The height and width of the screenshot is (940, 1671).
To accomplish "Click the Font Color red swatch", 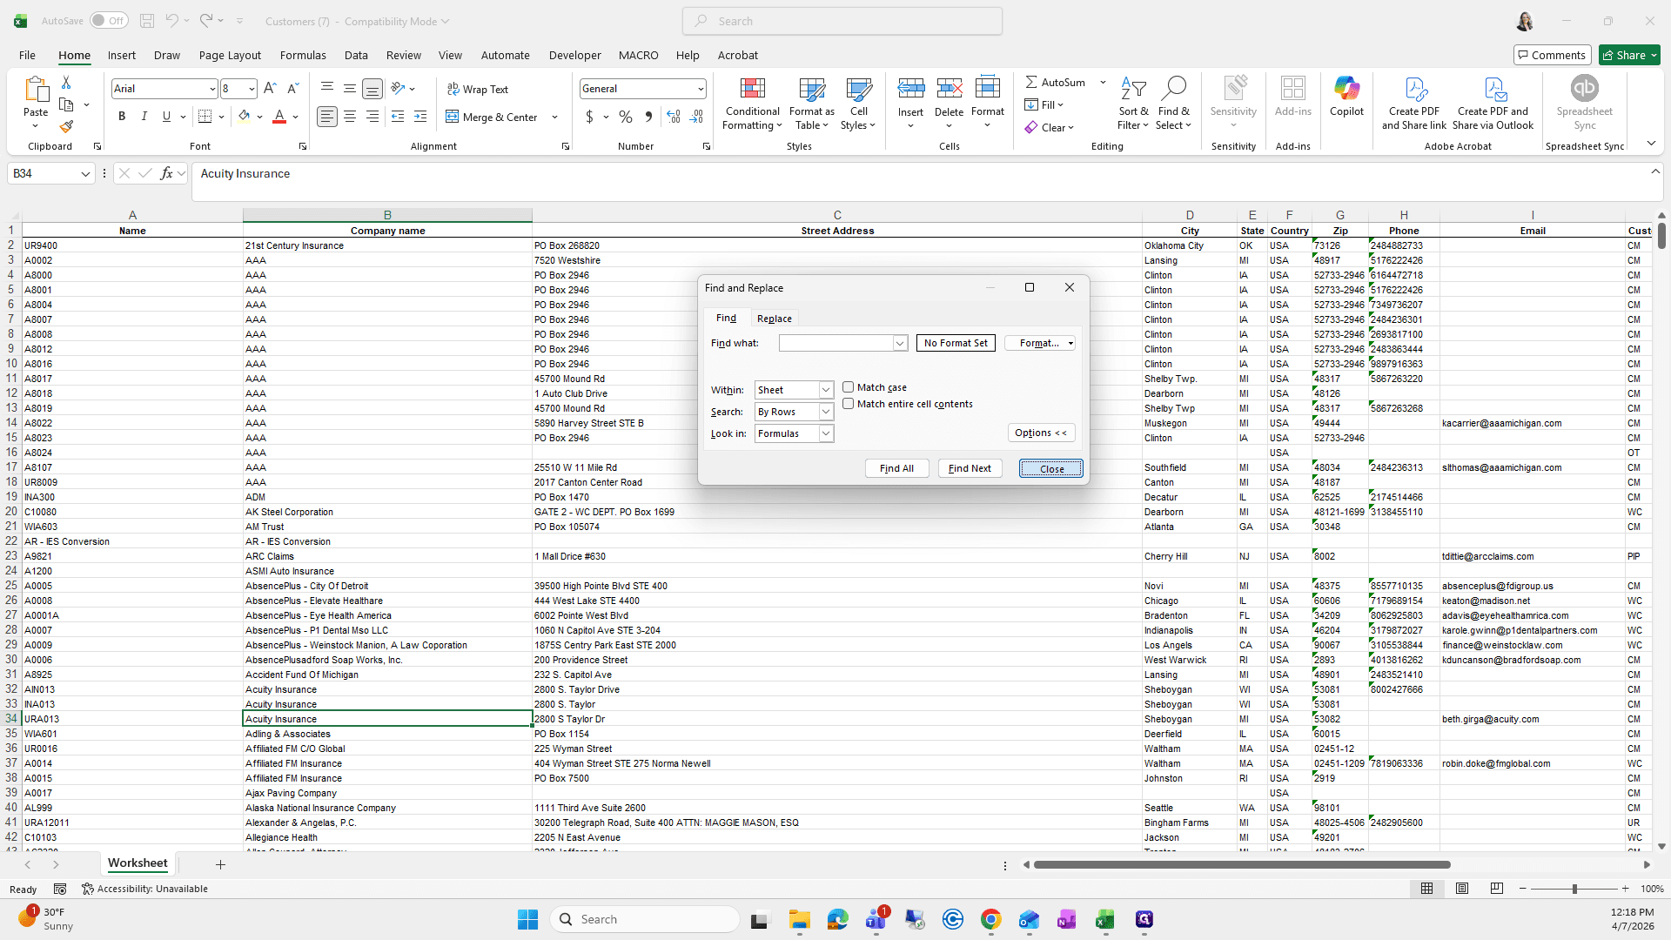I will pos(279,117).
